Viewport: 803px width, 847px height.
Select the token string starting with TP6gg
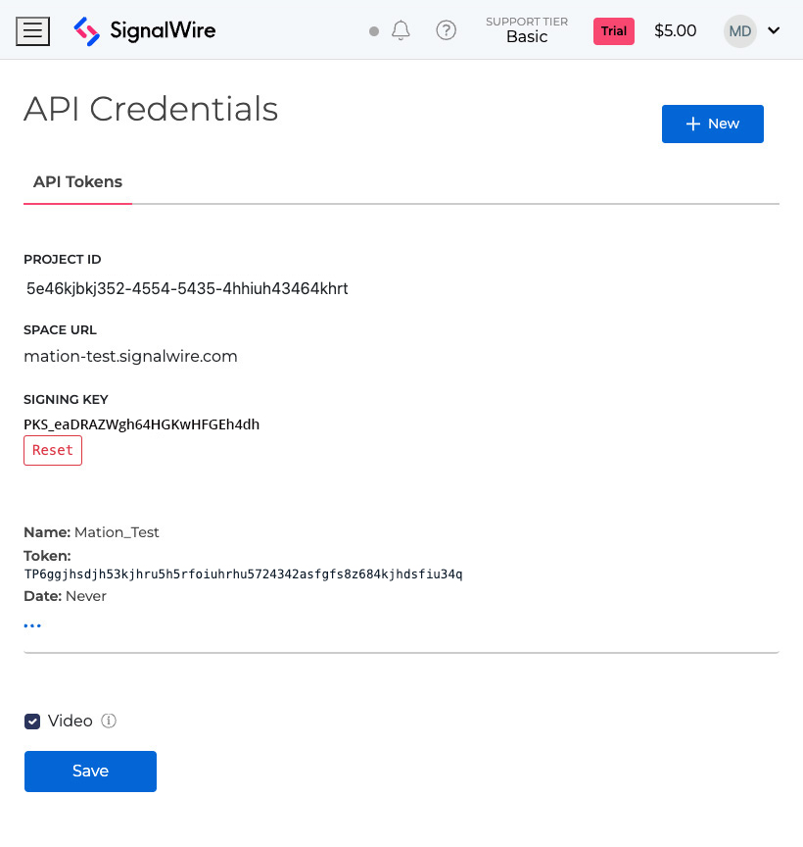tap(244, 574)
